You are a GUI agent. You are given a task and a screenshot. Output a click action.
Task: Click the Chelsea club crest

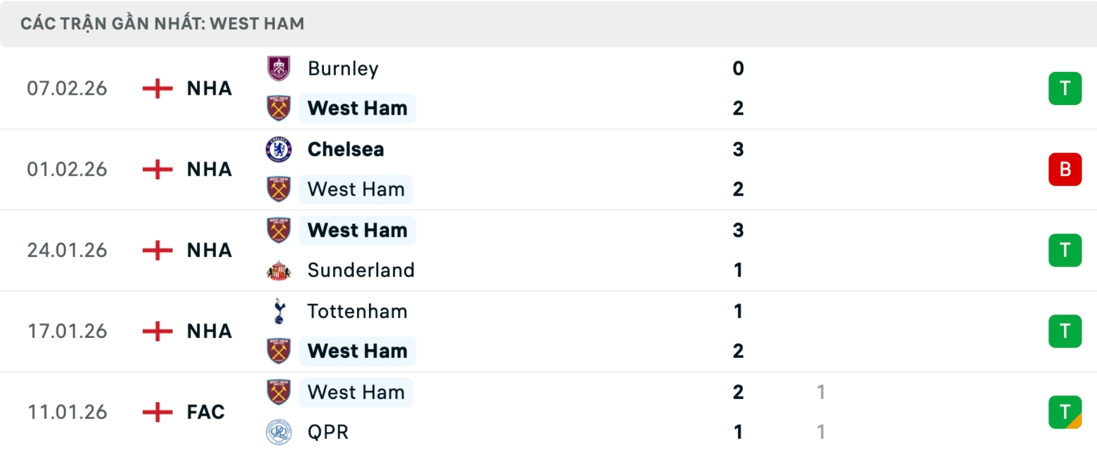coord(278,150)
